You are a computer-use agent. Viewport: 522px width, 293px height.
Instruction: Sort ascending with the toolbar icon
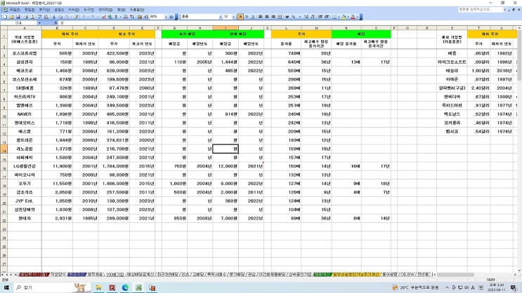tap(125, 17)
